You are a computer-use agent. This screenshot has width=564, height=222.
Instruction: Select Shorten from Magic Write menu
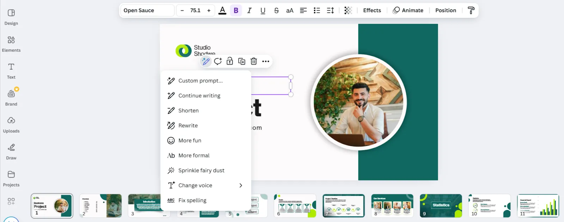206,110
